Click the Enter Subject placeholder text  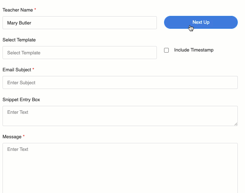(x=21, y=82)
